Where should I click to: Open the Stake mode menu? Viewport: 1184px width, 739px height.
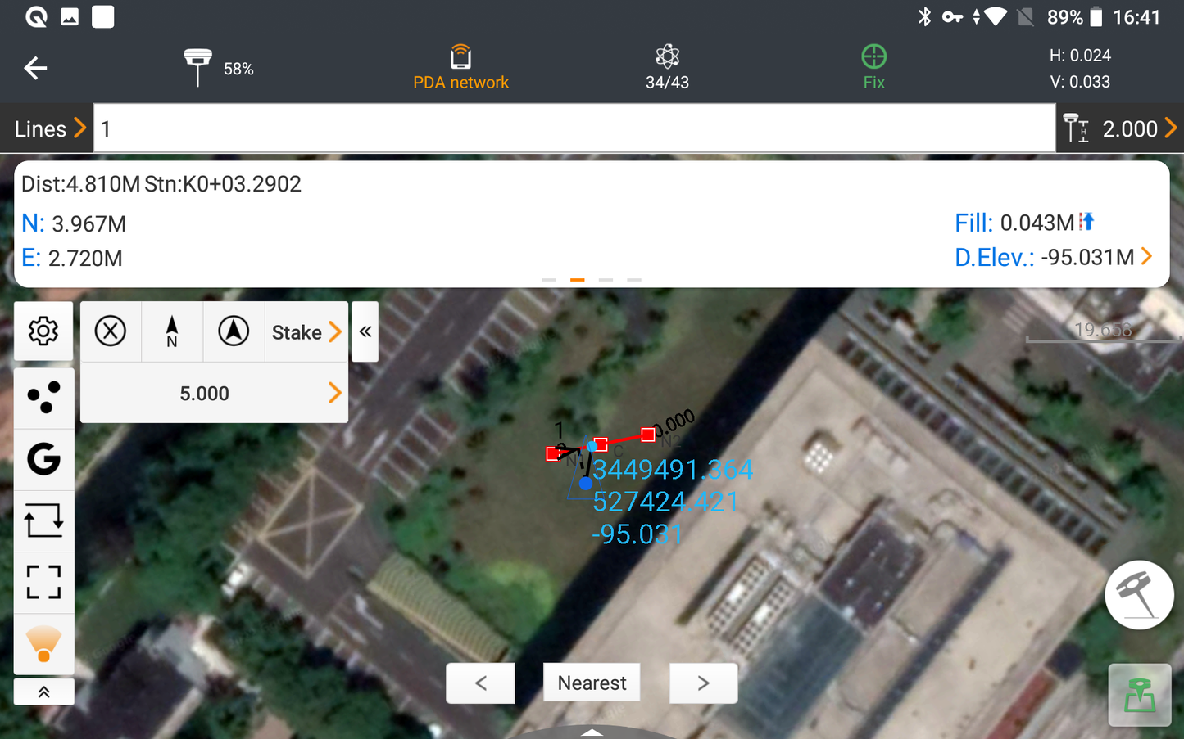coord(306,332)
